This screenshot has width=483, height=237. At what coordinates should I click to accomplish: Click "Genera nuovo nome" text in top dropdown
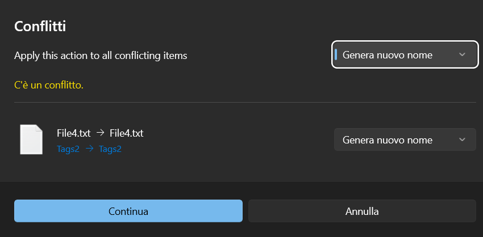tap(388, 55)
